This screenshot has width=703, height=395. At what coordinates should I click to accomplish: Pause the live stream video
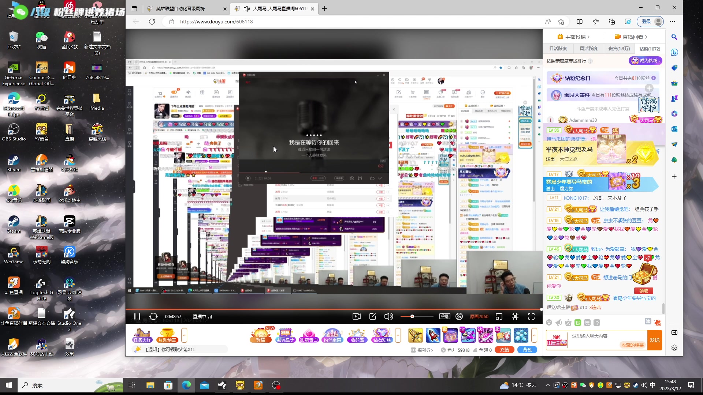click(x=137, y=316)
